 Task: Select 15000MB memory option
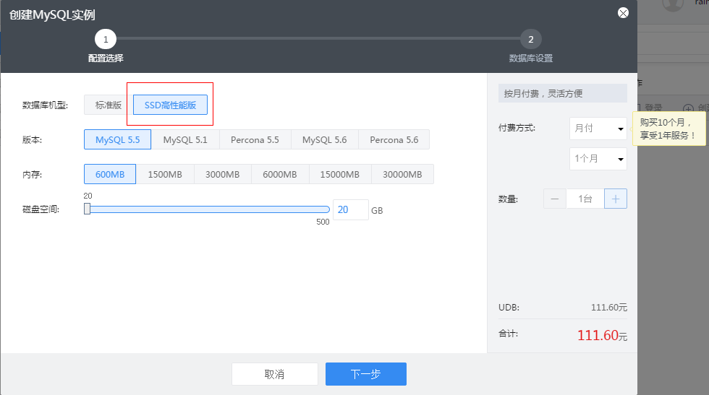[340, 174]
